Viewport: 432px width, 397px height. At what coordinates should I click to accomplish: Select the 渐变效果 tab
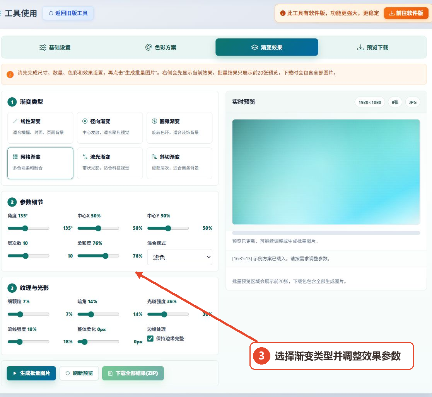[x=267, y=47]
